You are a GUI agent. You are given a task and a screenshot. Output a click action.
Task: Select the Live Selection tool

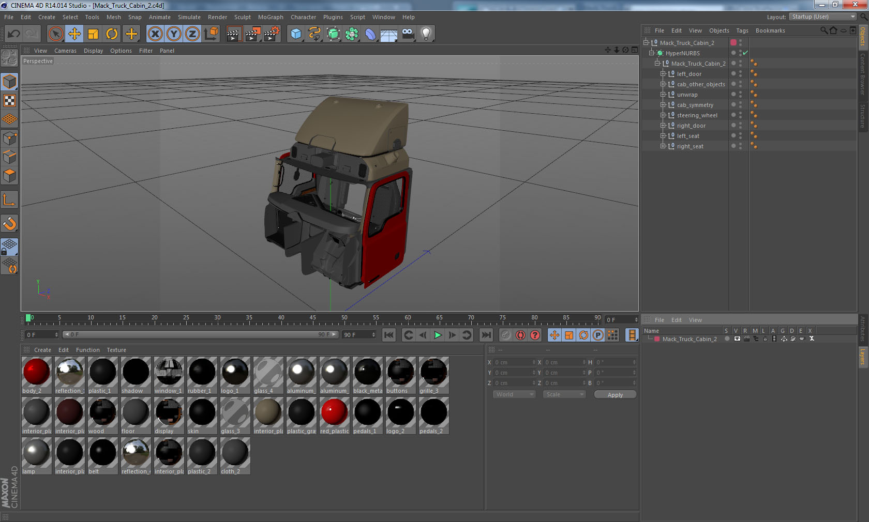pos(55,34)
